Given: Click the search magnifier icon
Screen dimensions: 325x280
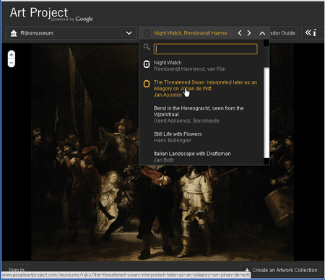Looking at the screenshot, I should pyautogui.click(x=147, y=47).
